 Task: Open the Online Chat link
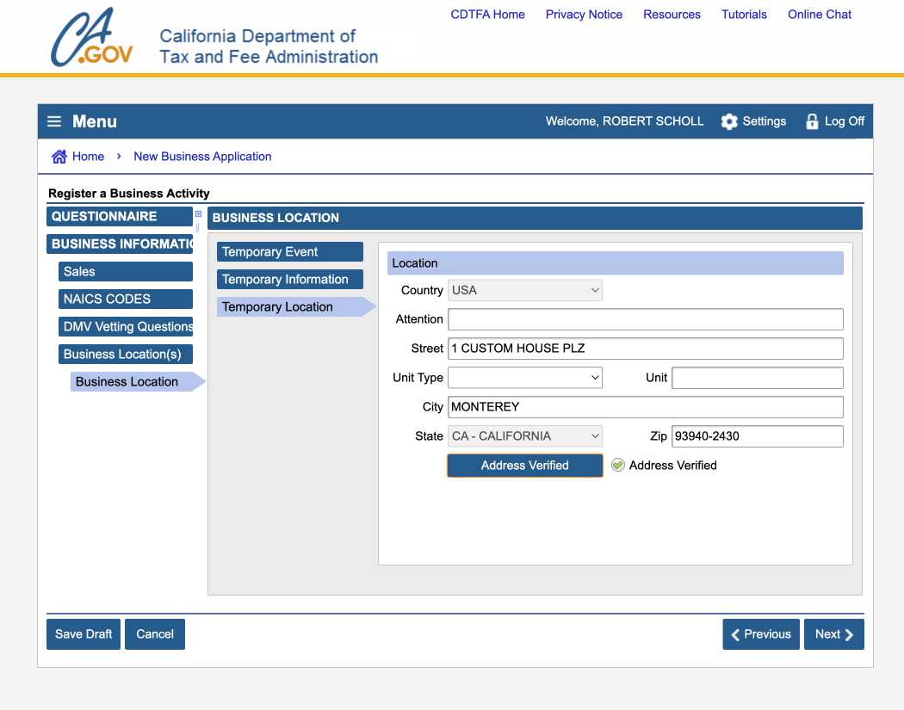819,15
